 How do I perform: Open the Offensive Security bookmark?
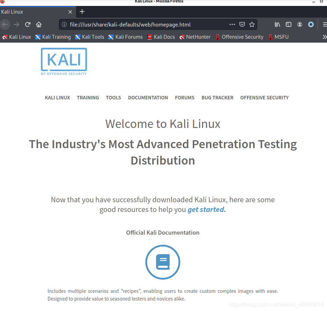(x=239, y=37)
